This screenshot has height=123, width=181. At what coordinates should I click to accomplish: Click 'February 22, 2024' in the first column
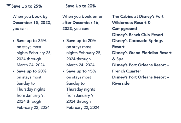(33, 108)
